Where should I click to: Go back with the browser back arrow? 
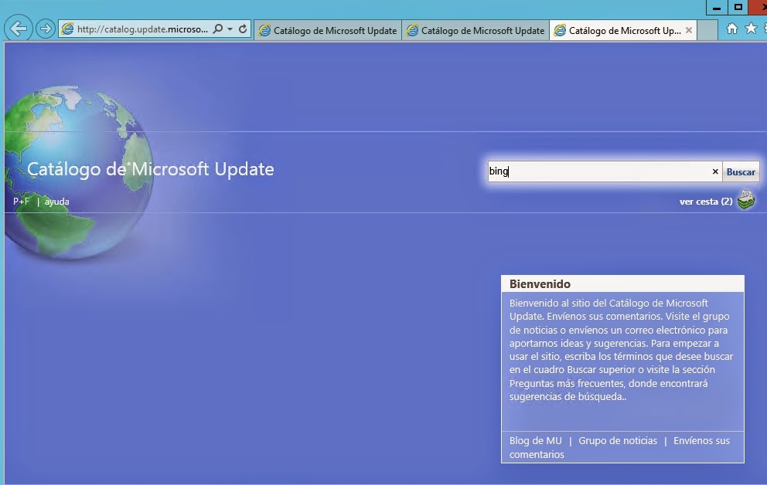click(x=18, y=29)
